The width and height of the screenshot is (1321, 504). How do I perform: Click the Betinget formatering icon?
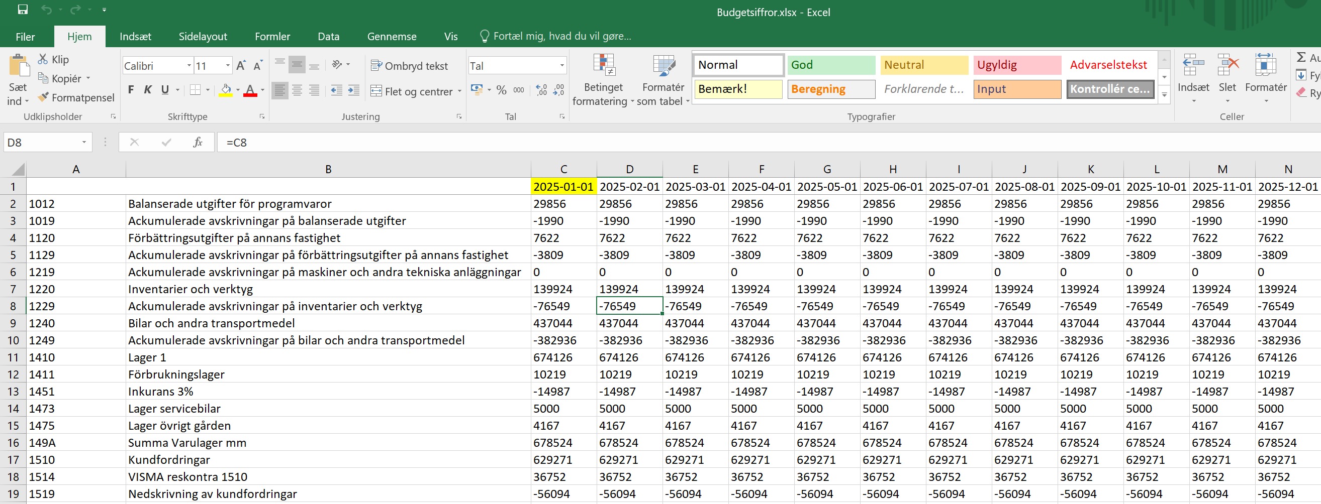[x=603, y=66]
